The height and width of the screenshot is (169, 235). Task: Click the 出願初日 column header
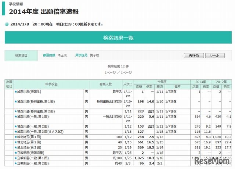[9, 84]
